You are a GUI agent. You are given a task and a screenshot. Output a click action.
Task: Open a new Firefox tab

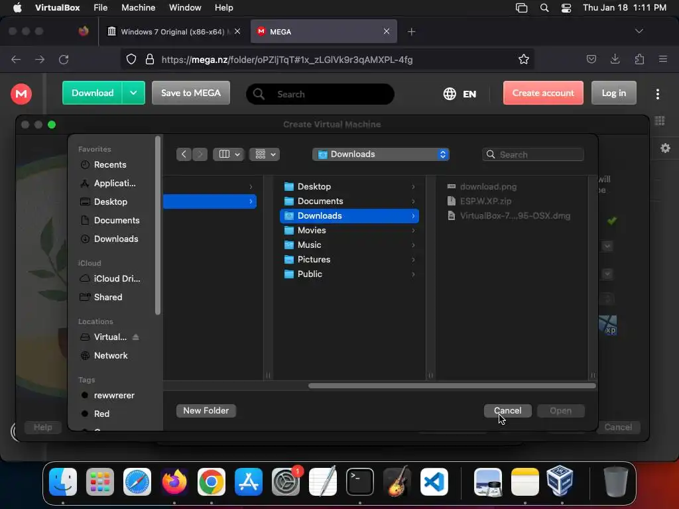pyautogui.click(x=411, y=31)
